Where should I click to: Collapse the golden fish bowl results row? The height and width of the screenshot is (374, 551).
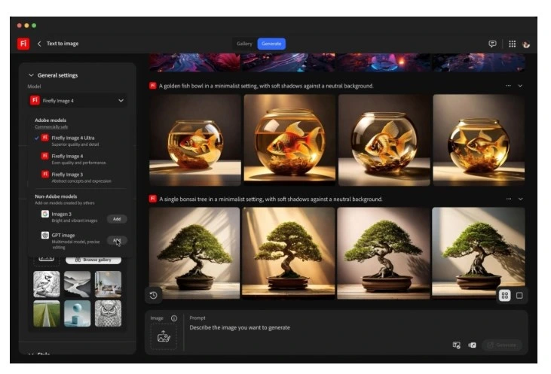coord(520,86)
